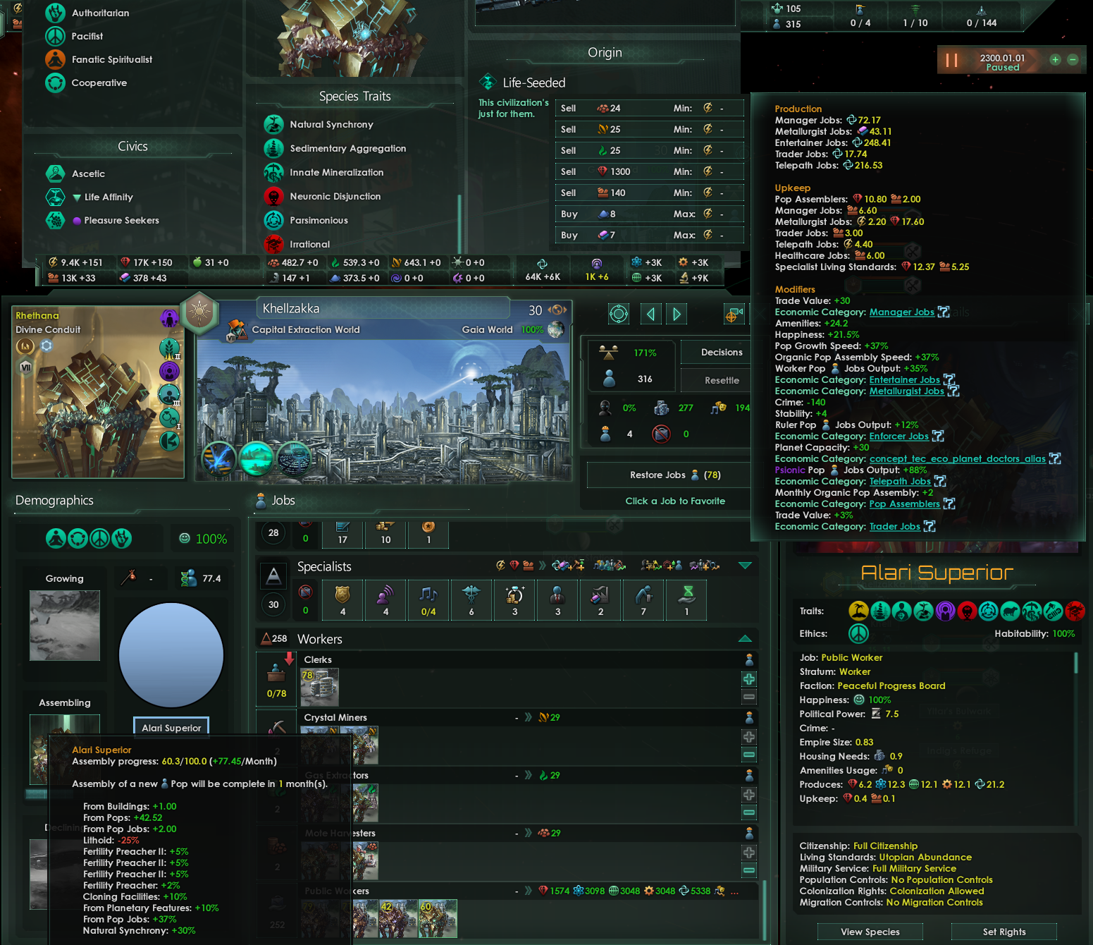The width and height of the screenshot is (1093, 945).
Task: Collapse the Workers stratum section
Action: point(745,639)
